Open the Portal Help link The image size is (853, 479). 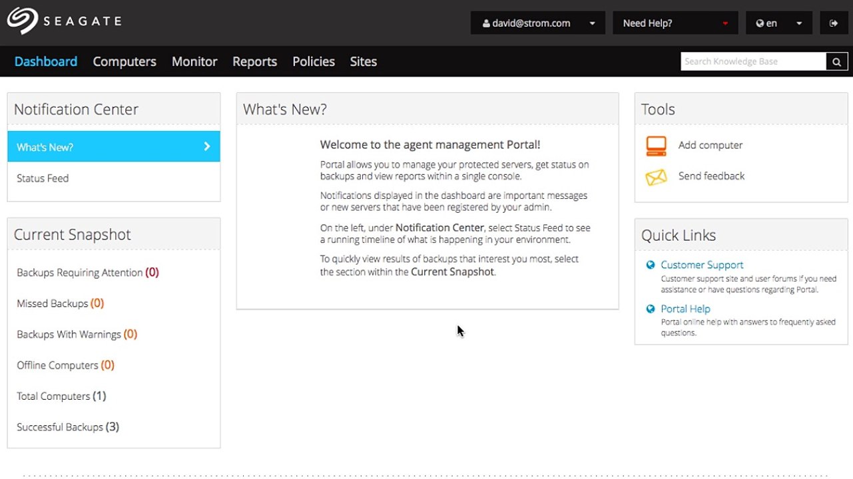click(x=685, y=309)
